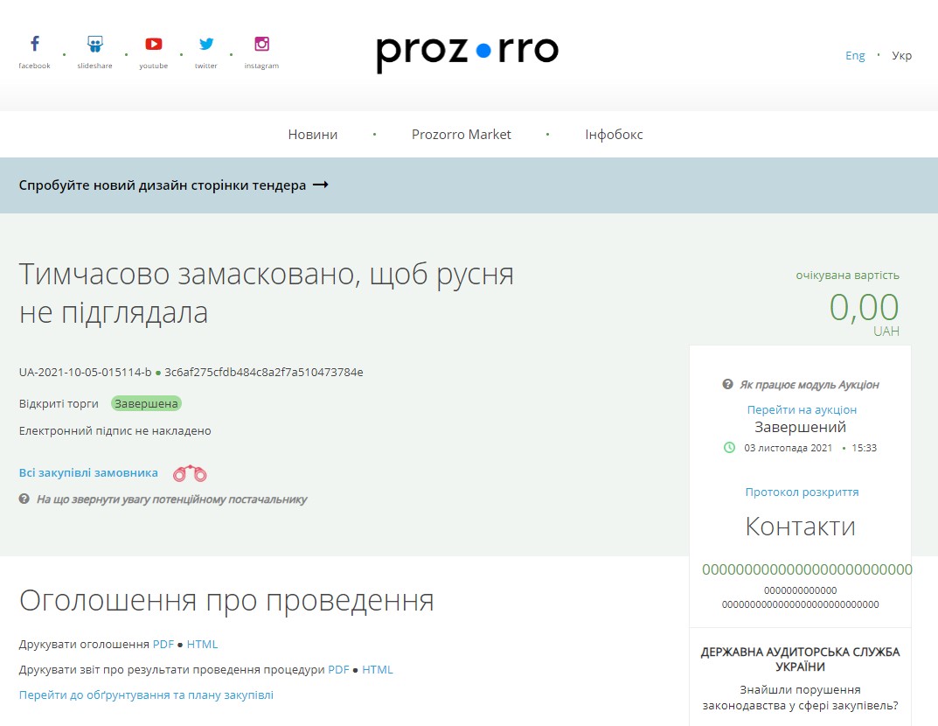Open Prozorro Market menu item
938x726 pixels.
point(462,135)
